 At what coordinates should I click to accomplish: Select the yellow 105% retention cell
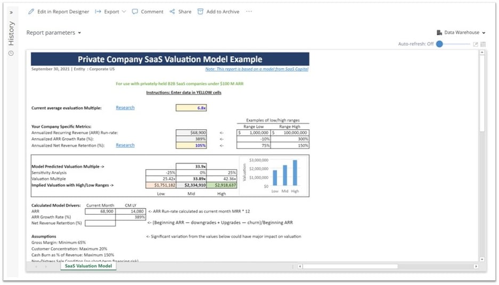[191, 146]
